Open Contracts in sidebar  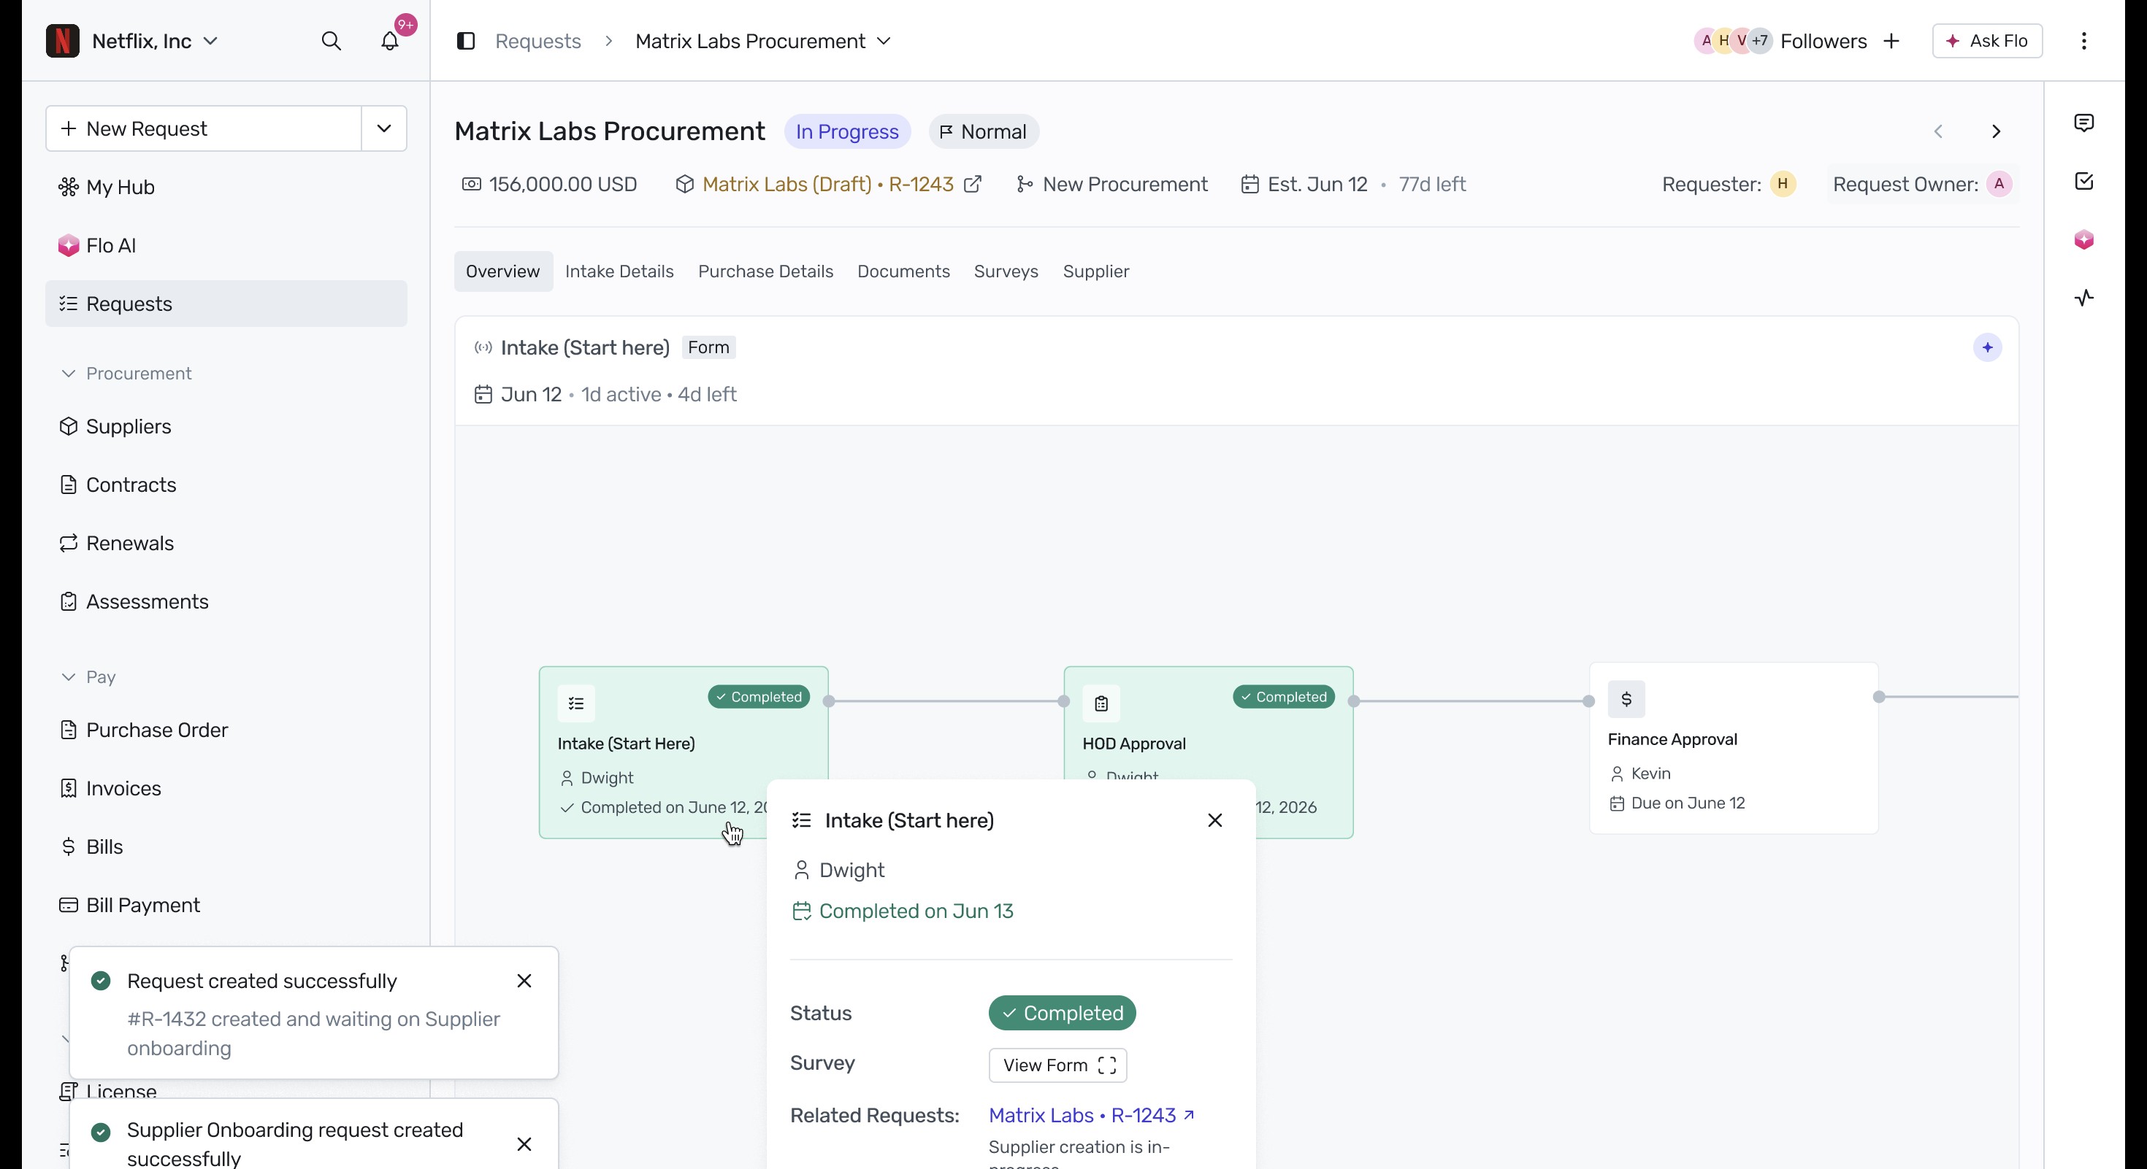click(x=226, y=485)
